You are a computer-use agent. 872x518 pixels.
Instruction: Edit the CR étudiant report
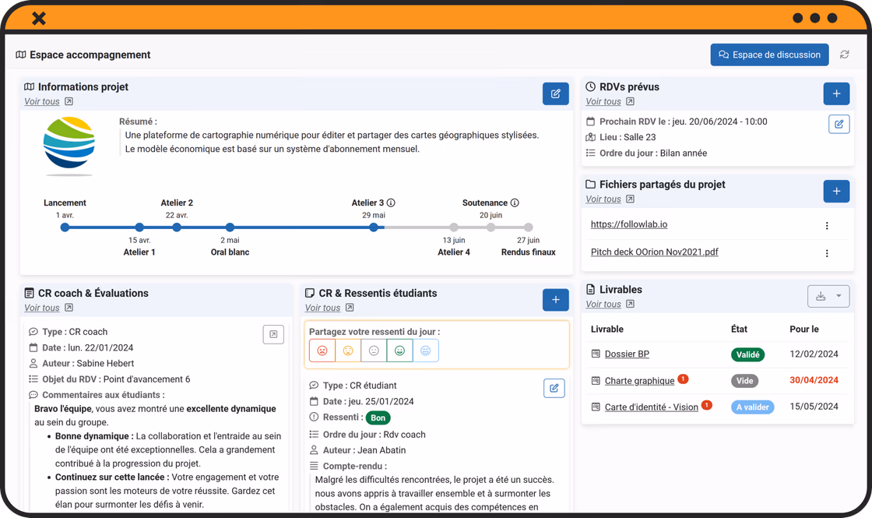pyautogui.click(x=554, y=389)
